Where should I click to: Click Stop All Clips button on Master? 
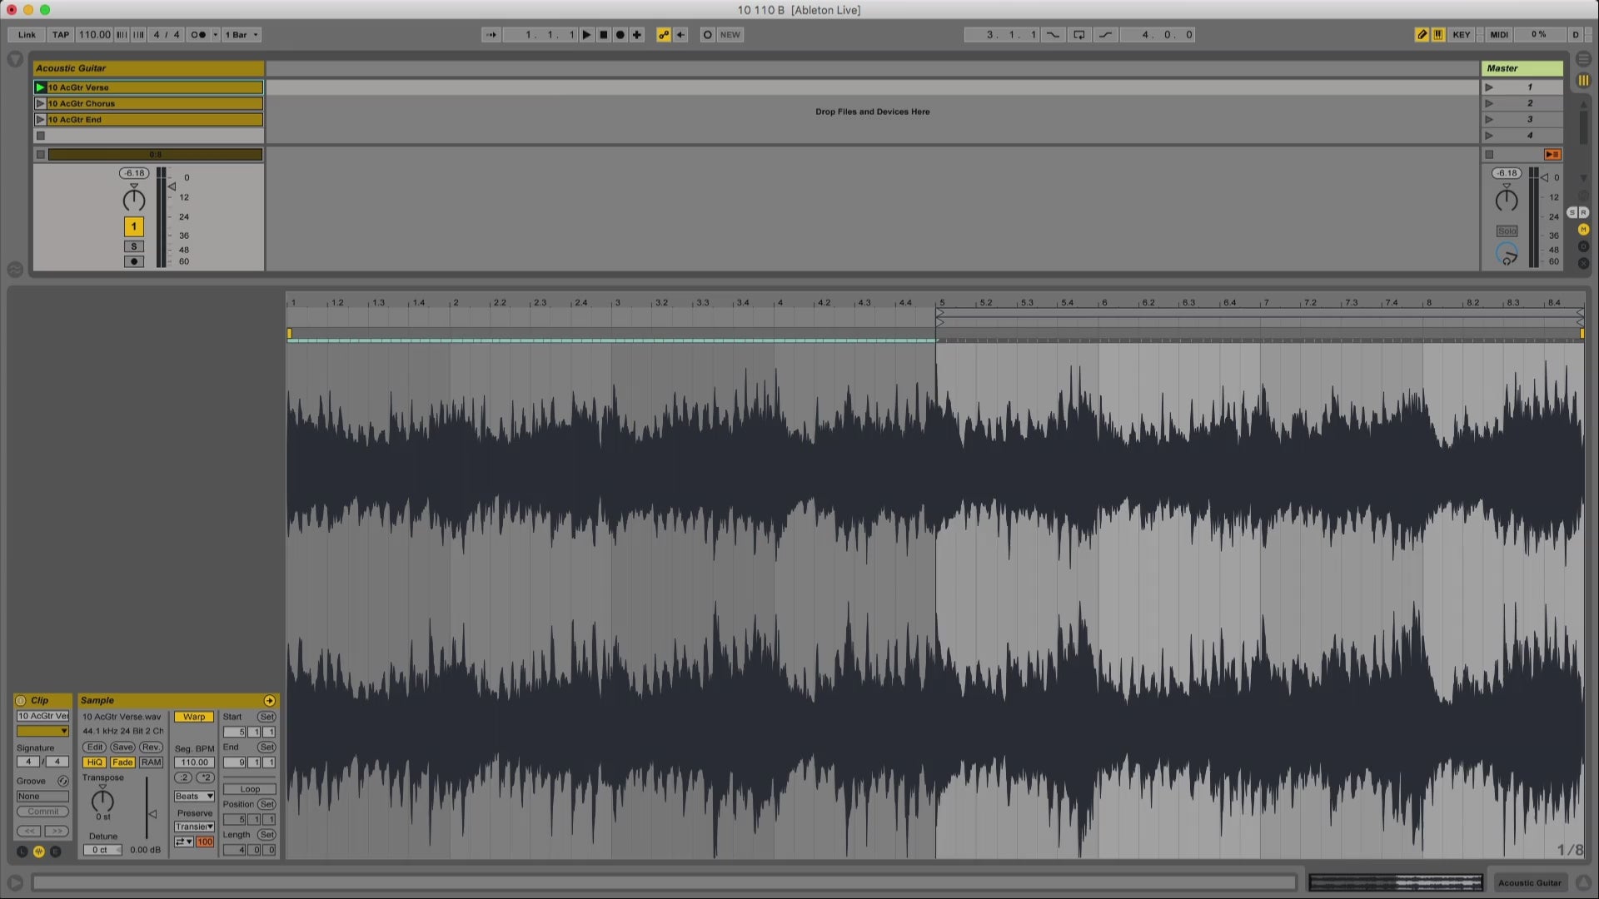click(x=1490, y=155)
